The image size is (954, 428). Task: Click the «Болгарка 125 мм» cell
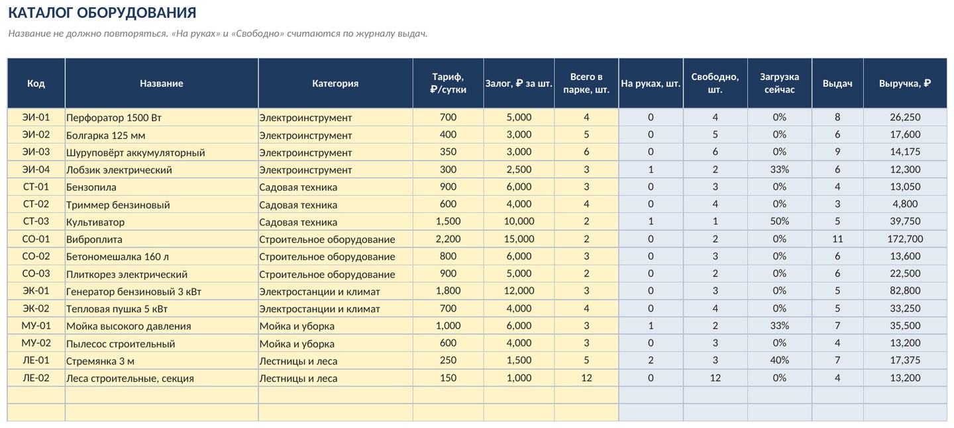pyautogui.click(x=162, y=135)
